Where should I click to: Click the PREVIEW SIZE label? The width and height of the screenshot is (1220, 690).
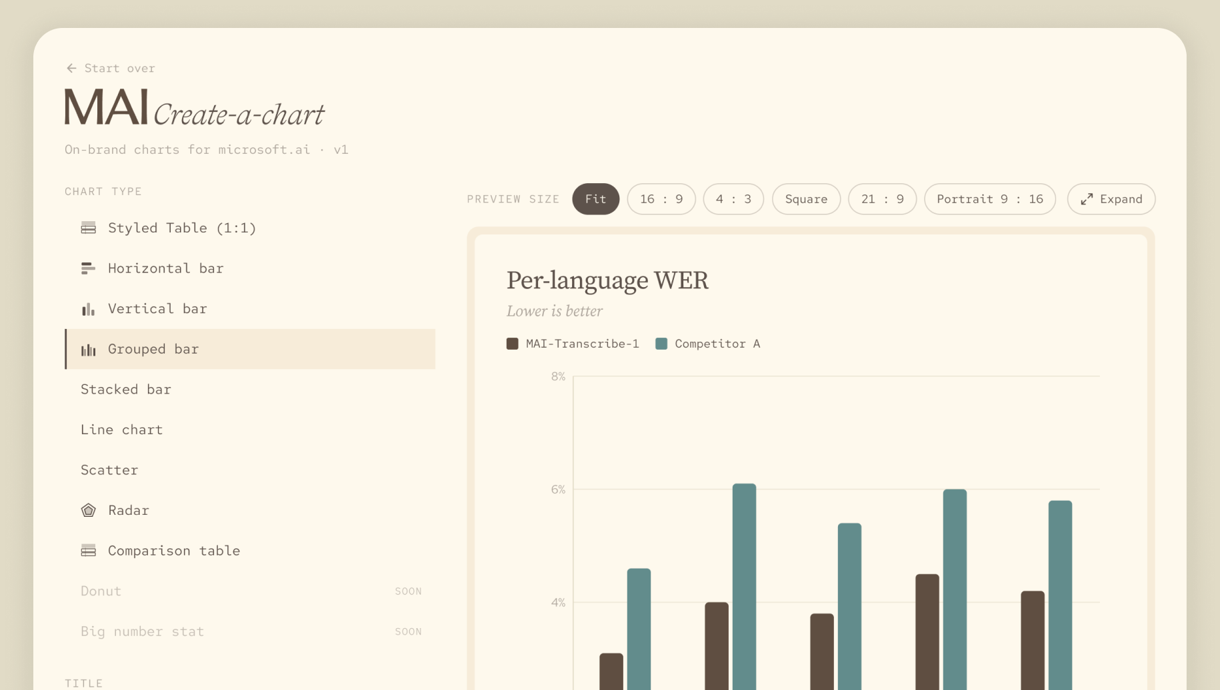(513, 199)
